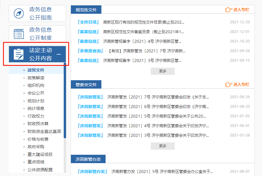Click the pointing hand icon in 管委会文件 header
Viewport: 262px width, 176px height.
point(229,84)
